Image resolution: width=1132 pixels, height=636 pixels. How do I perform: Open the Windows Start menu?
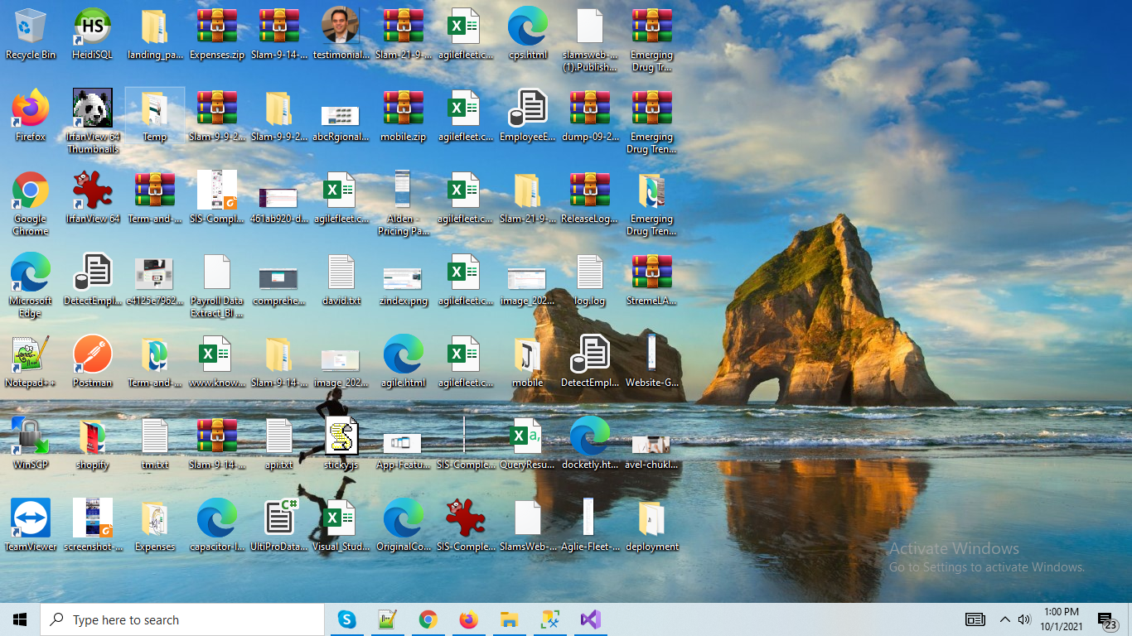click(x=20, y=619)
